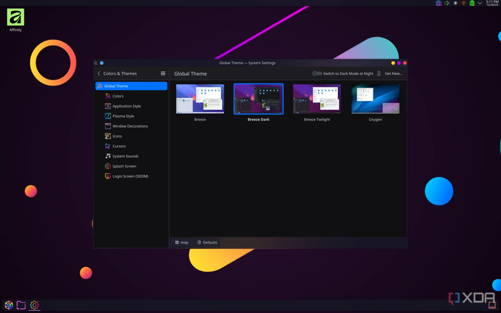Open Help for the Global Theme page
This screenshot has height=313, width=501.
(x=182, y=242)
